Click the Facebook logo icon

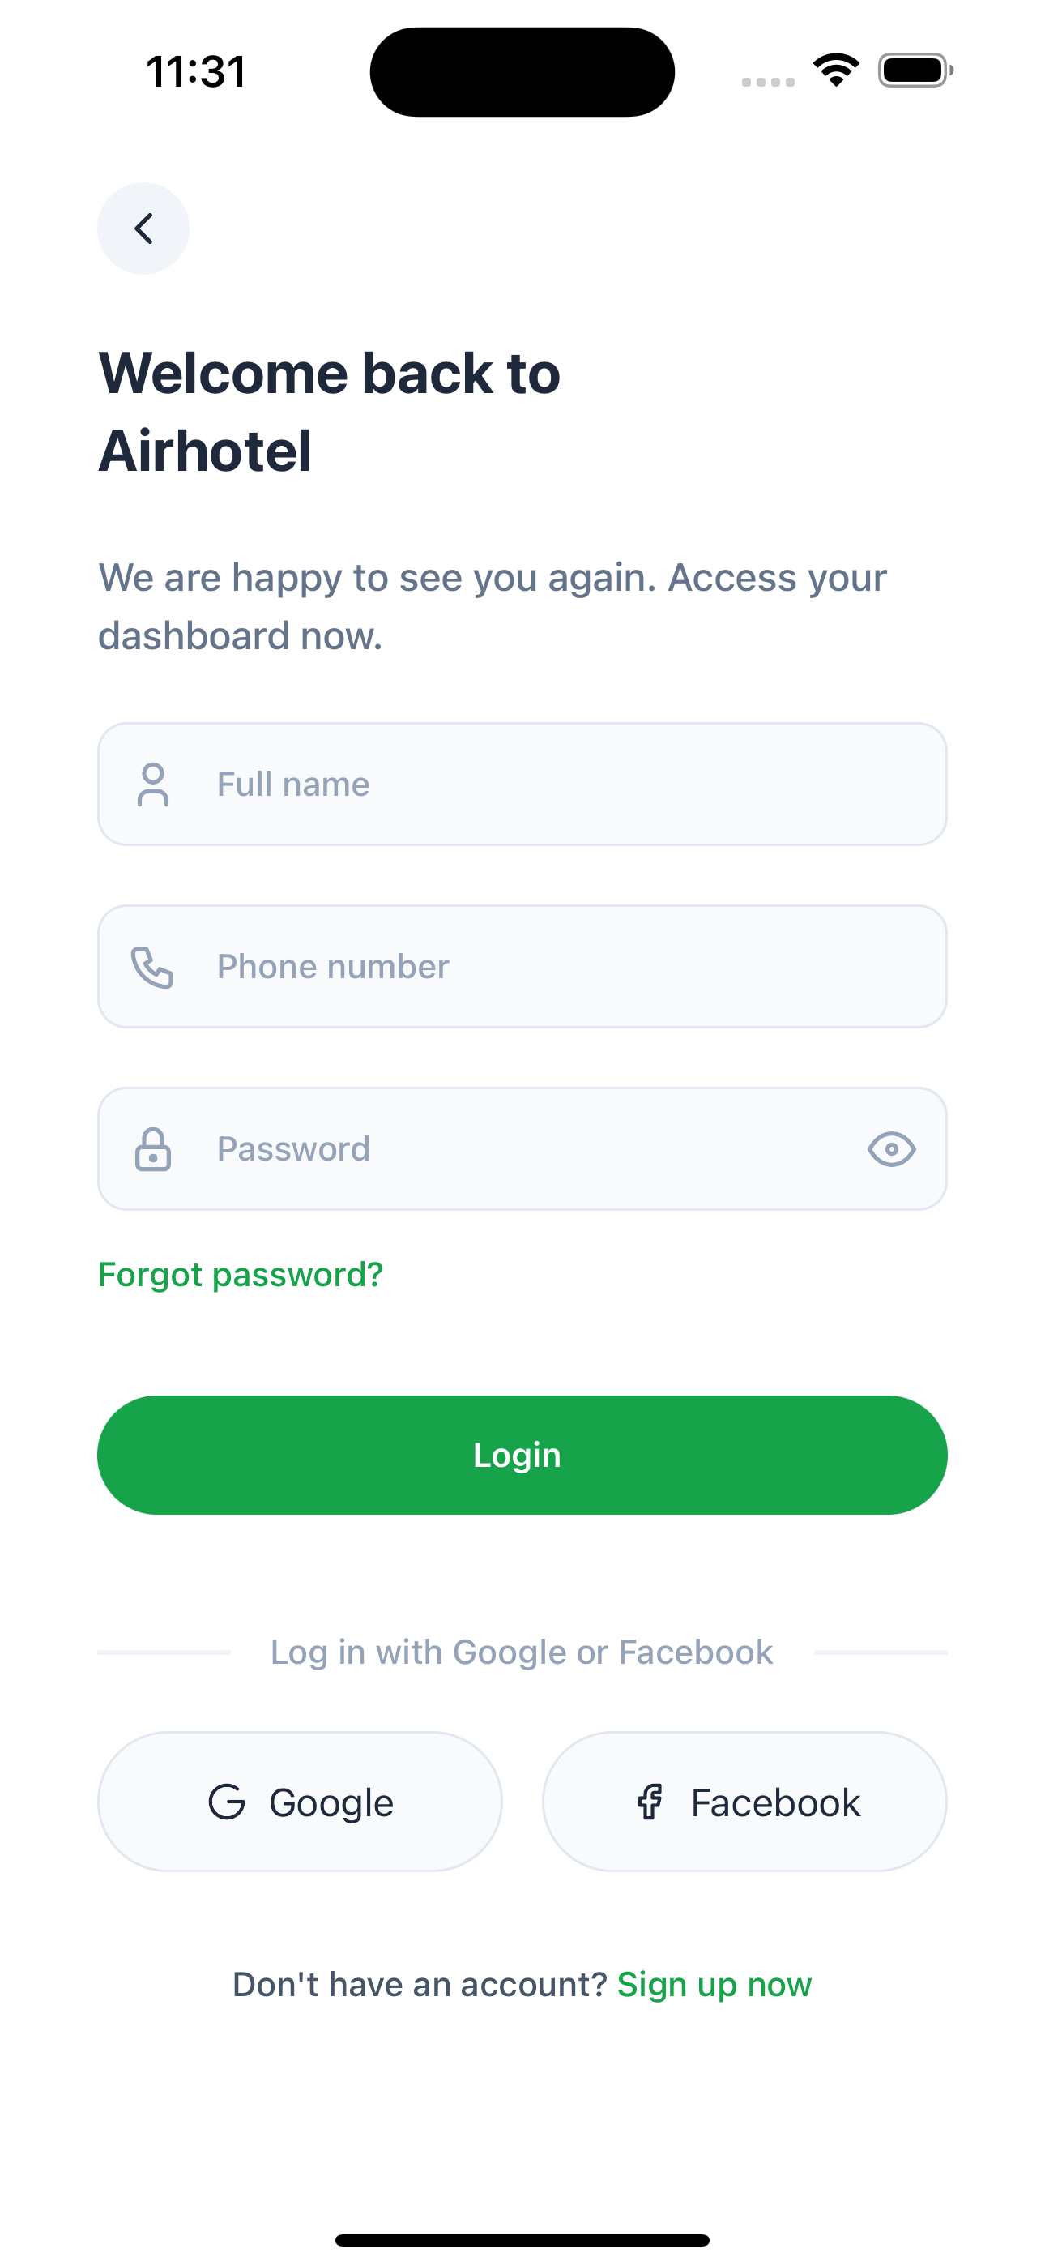(x=650, y=1801)
